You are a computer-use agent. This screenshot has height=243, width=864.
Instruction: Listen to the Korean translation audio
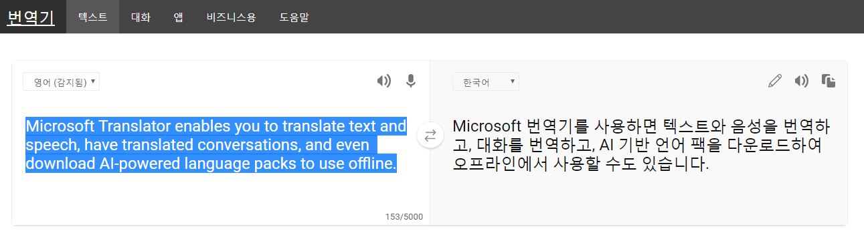pyautogui.click(x=801, y=81)
